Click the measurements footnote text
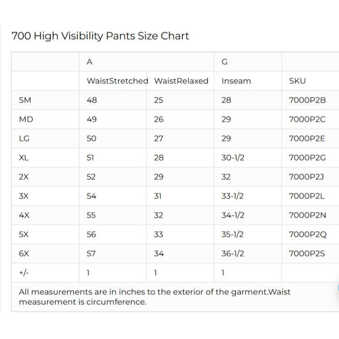 coord(154,297)
